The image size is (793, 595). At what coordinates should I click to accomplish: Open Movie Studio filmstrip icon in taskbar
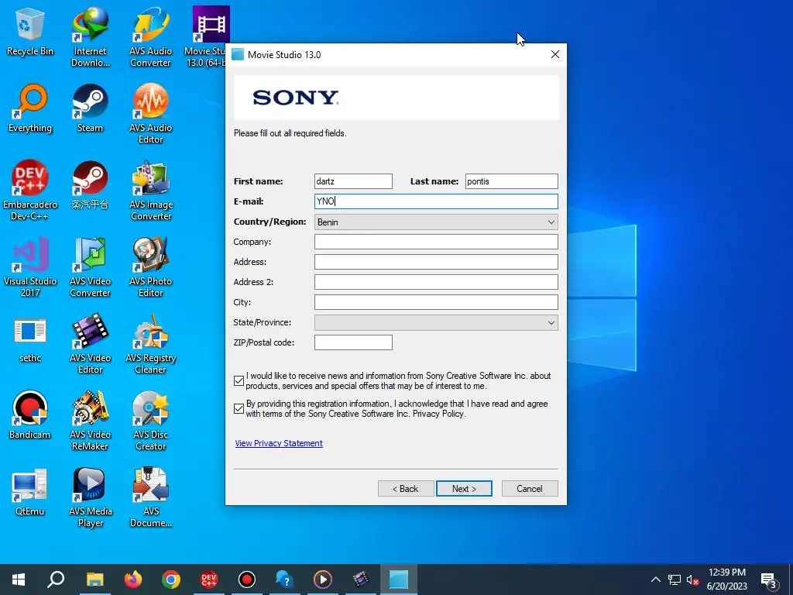point(361,580)
